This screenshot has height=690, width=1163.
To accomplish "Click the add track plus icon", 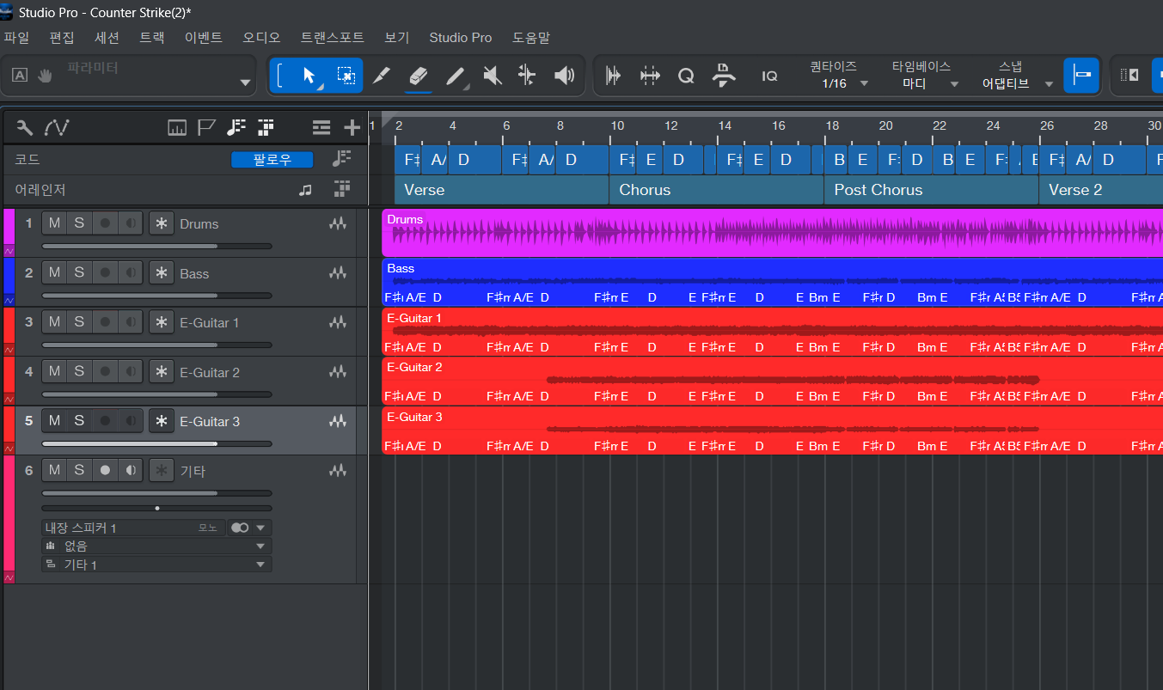I will 352,128.
